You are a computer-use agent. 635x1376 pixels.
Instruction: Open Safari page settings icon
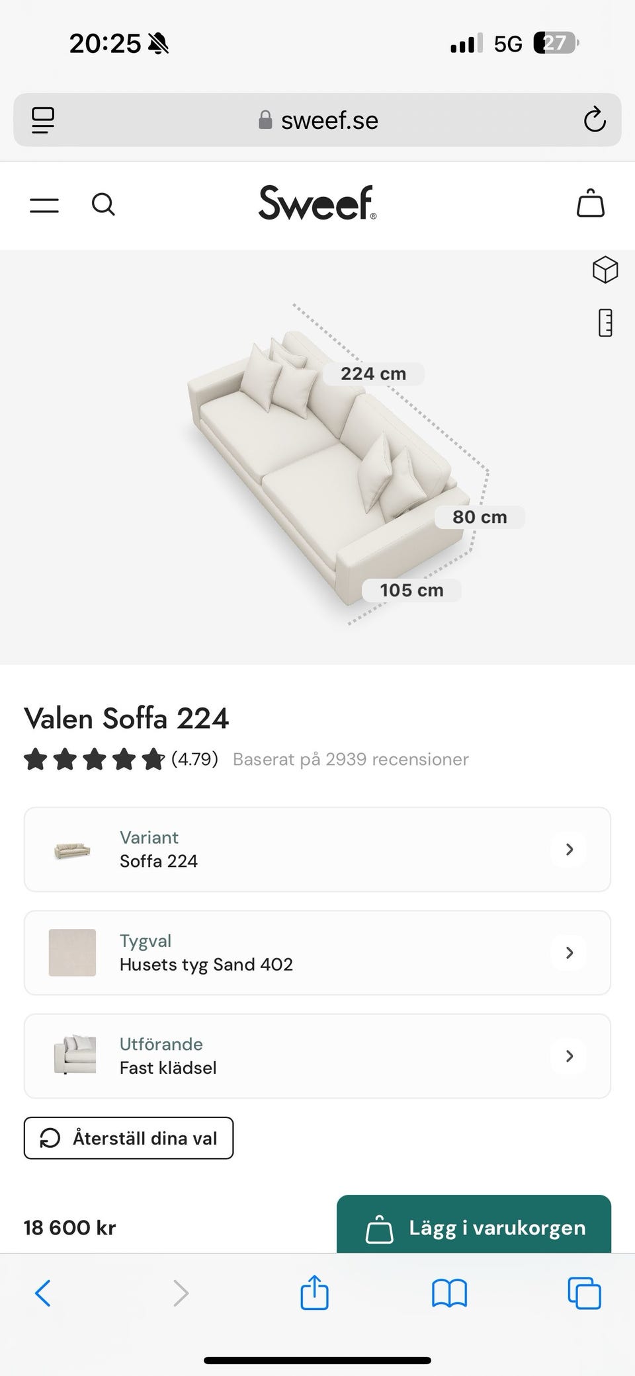point(43,120)
